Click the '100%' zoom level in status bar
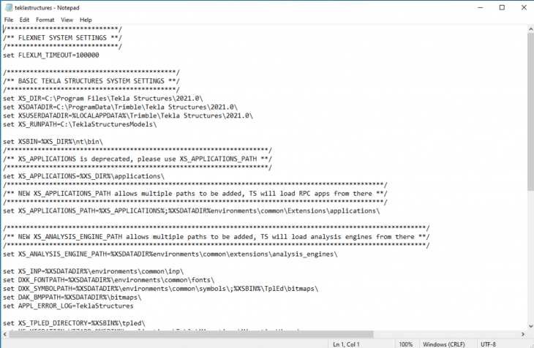Viewport: 534px width, 348px height. [405, 344]
